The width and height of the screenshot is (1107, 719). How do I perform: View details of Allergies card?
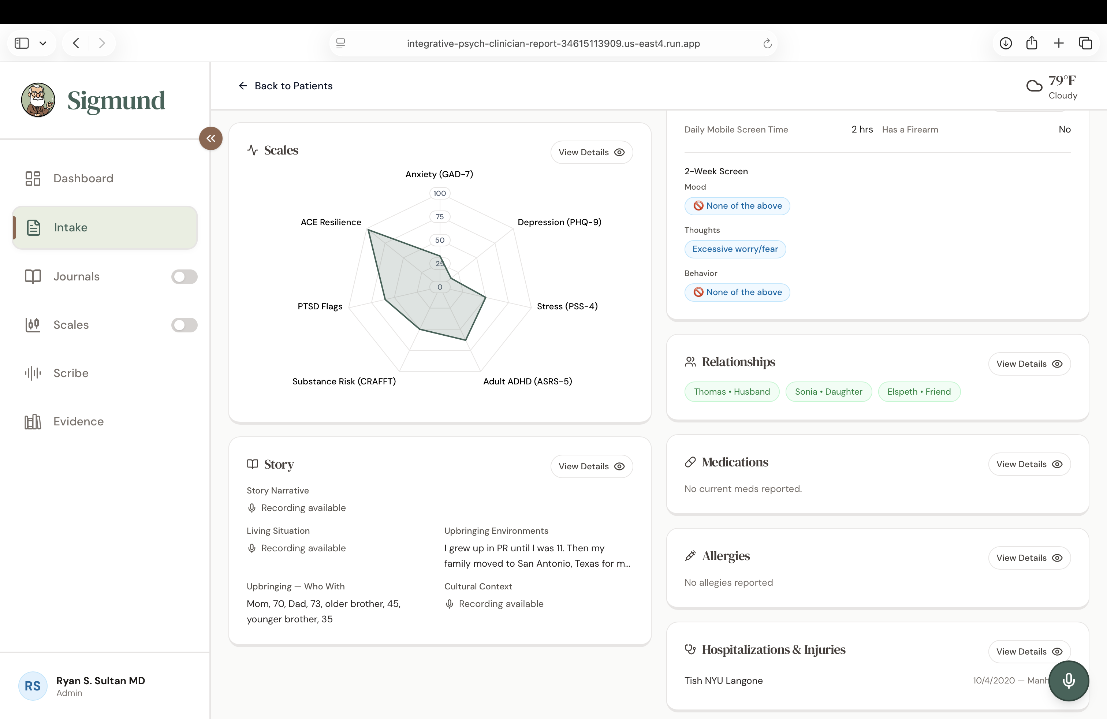point(1029,558)
